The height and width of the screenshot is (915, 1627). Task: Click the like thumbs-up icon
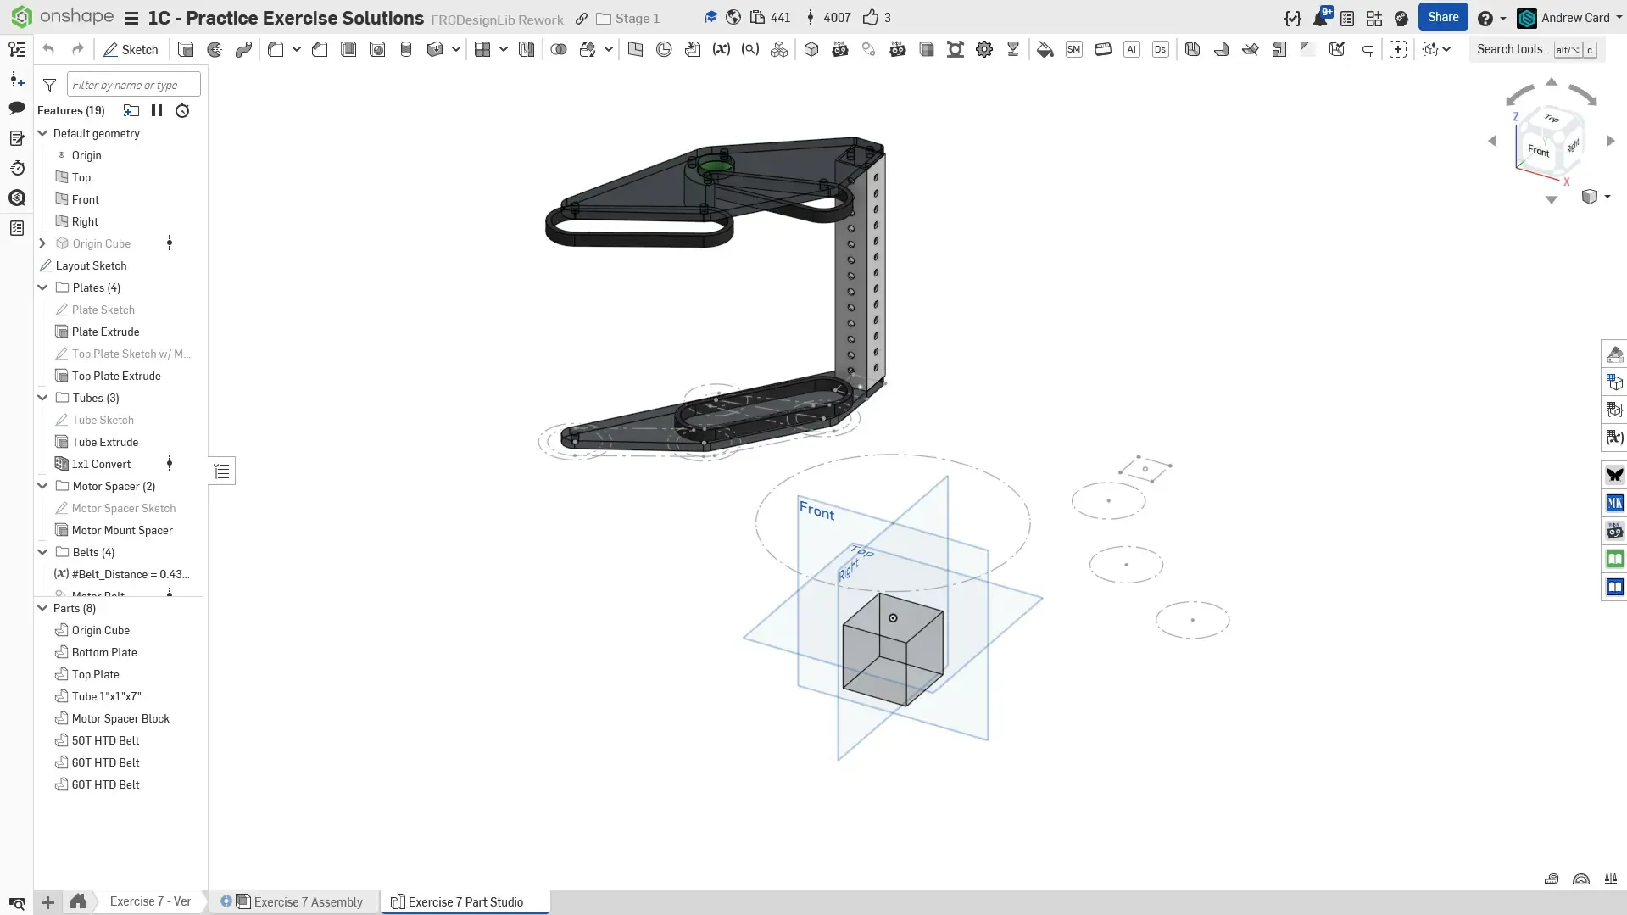click(870, 18)
